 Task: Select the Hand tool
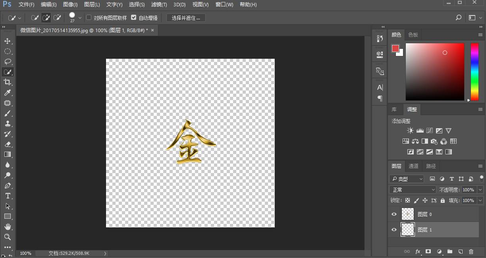8,227
